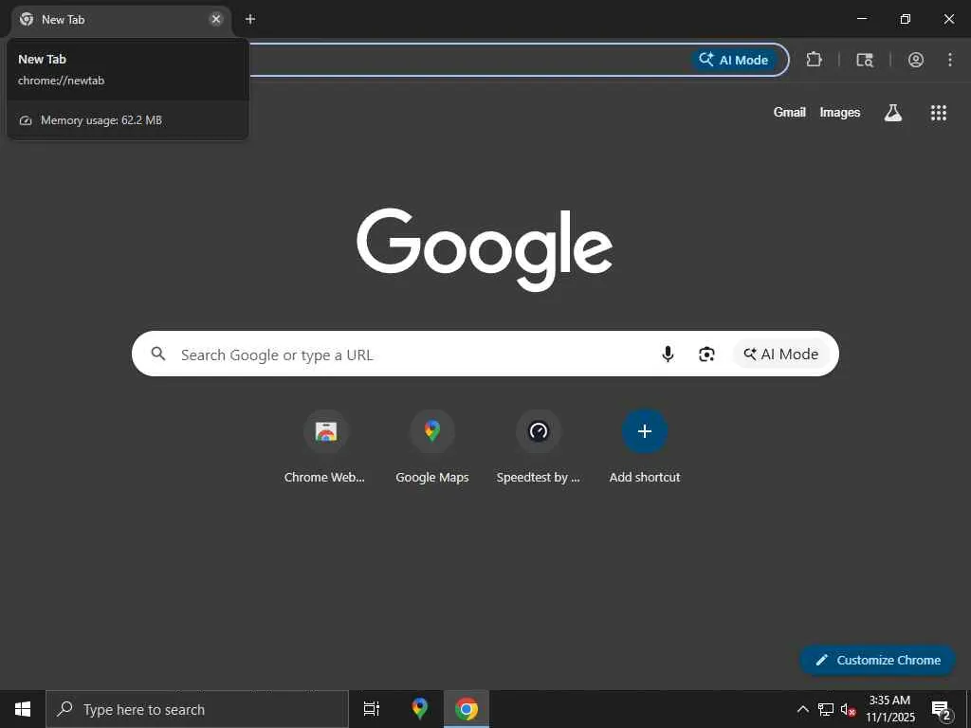Close the New Tab tab
The height and width of the screenshot is (728, 971).
216,19
